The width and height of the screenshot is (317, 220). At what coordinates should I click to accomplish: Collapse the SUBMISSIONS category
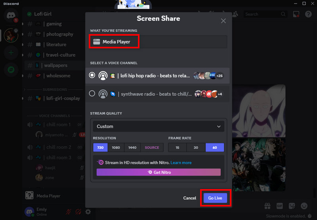pyautogui.click(x=55, y=89)
